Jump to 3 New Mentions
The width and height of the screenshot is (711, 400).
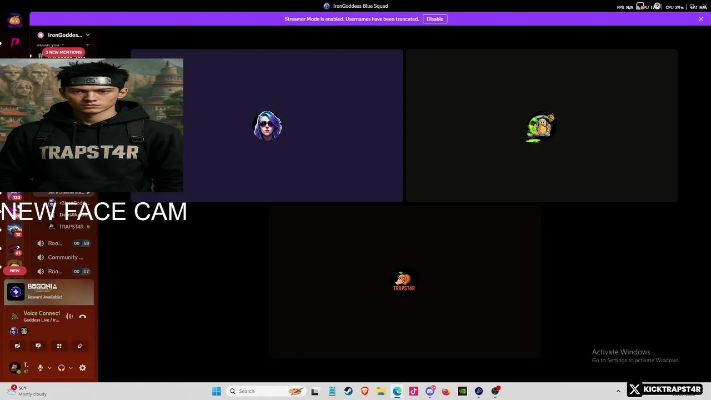point(63,52)
